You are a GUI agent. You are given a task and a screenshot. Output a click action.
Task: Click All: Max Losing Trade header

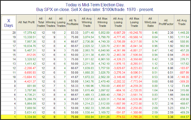click(134, 22)
